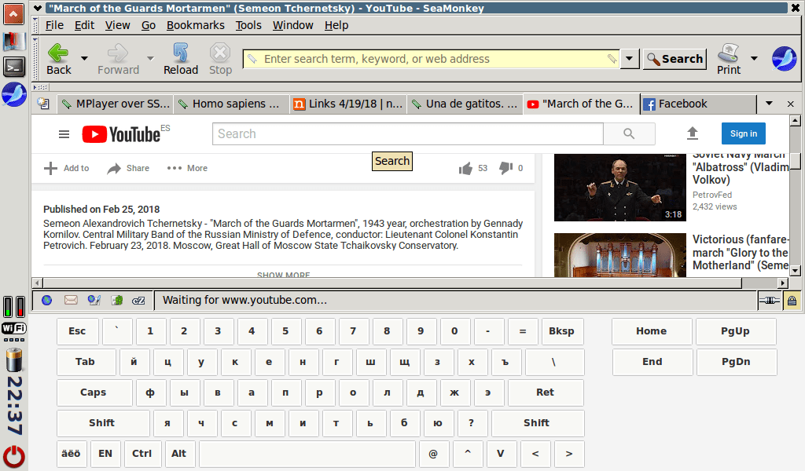Screen dimensions: 805x471
Task: Add the video to a playlist
Action: (66, 168)
